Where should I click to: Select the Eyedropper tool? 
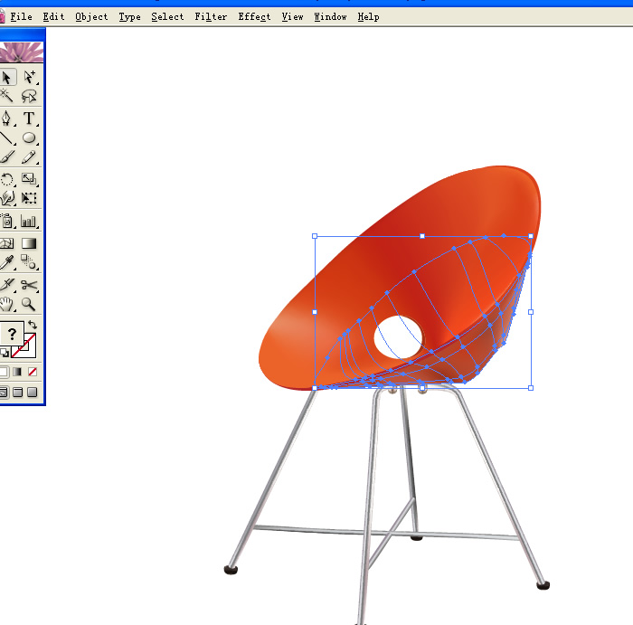pyautogui.click(x=7, y=262)
